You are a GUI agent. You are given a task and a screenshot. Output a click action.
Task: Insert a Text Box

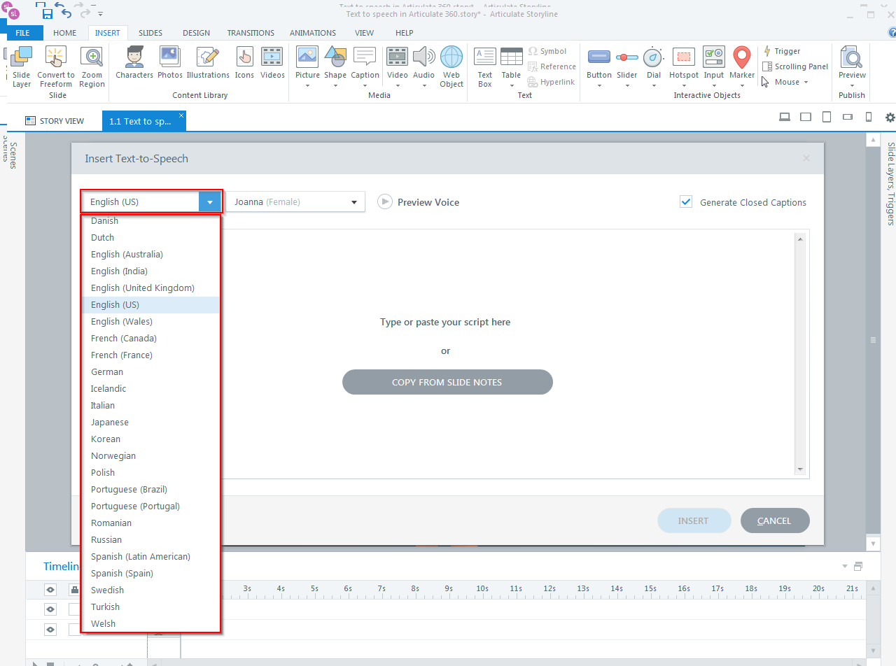tap(485, 67)
